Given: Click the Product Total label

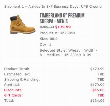Looking at the screenshot, I should pos(17,69).
